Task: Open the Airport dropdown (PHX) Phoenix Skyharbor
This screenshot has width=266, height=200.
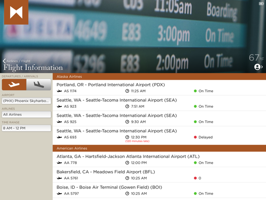Action: pos(27,101)
